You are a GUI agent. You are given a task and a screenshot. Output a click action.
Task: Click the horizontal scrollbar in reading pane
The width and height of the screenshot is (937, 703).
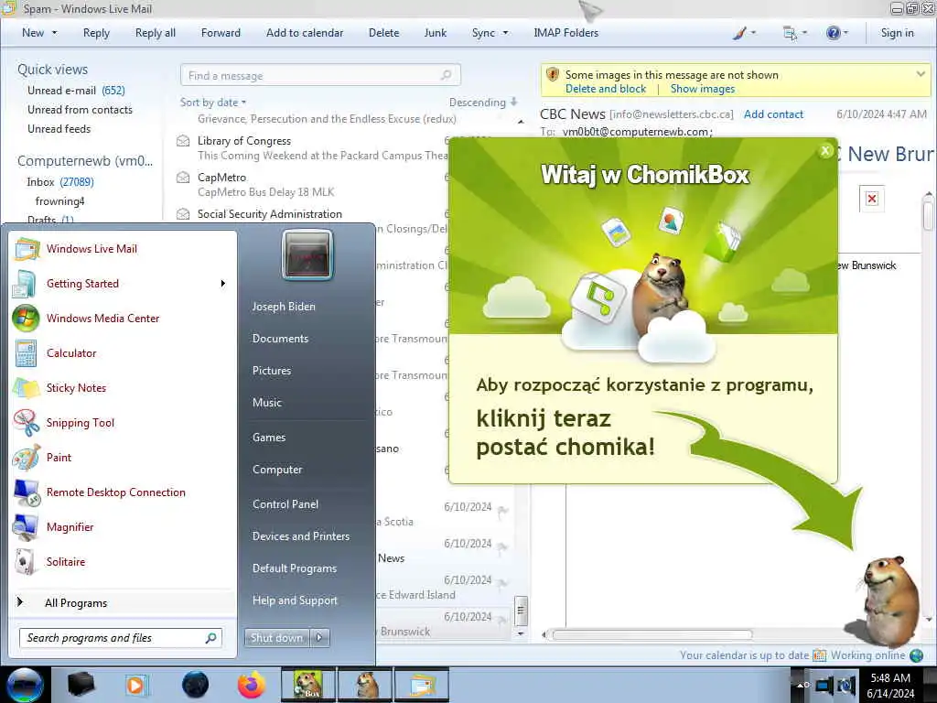click(652, 634)
